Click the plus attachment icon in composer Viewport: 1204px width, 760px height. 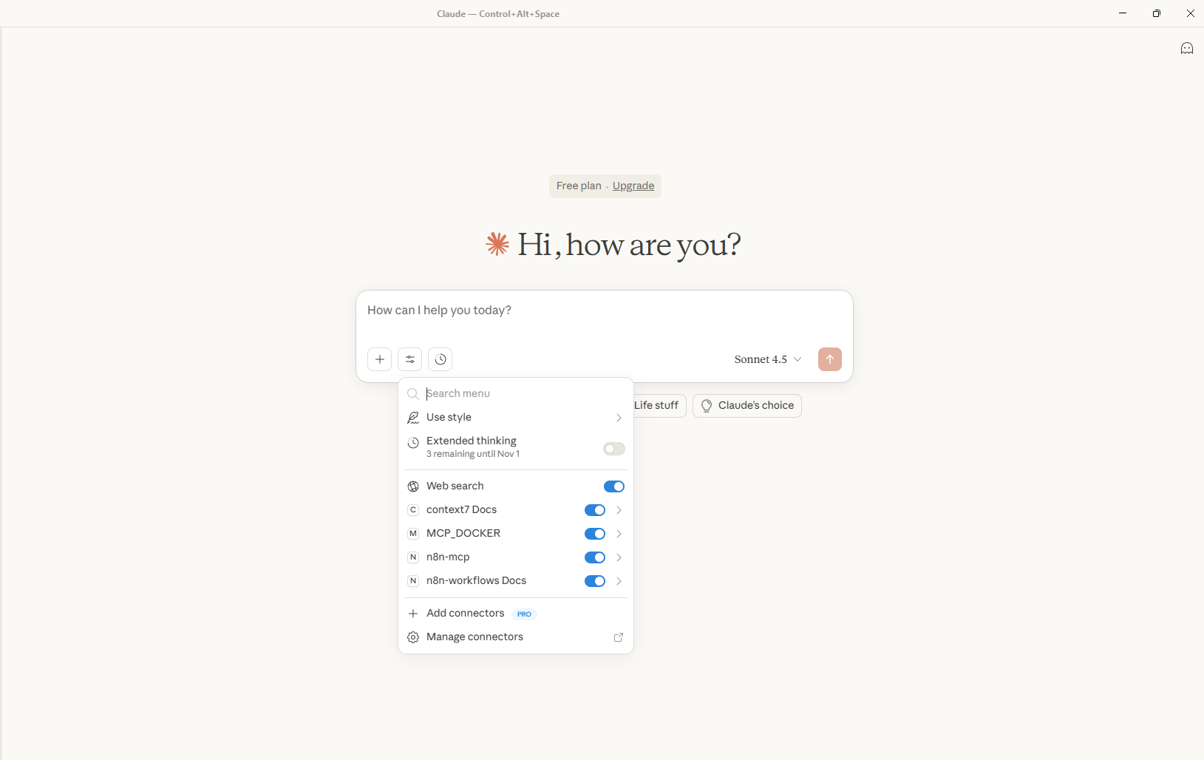(x=380, y=359)
